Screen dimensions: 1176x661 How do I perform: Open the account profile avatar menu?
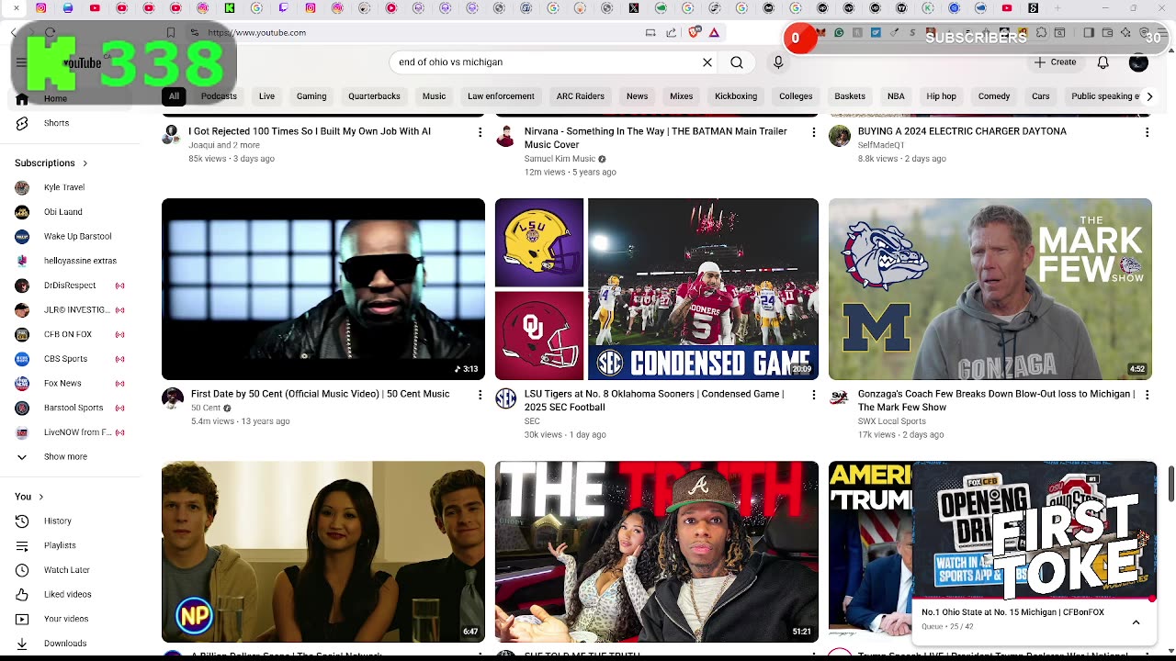(1138, 62)
